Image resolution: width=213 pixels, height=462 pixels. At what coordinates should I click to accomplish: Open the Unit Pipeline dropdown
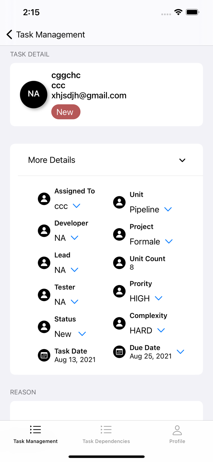(x=168, y=209)
